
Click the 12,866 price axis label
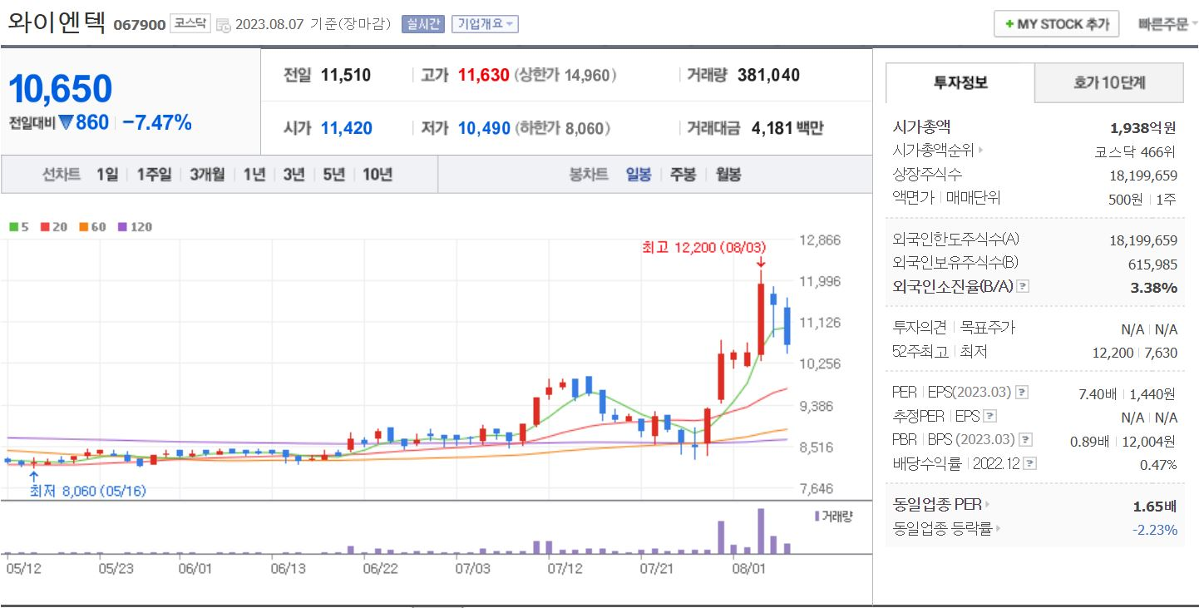tap(819, 240)
